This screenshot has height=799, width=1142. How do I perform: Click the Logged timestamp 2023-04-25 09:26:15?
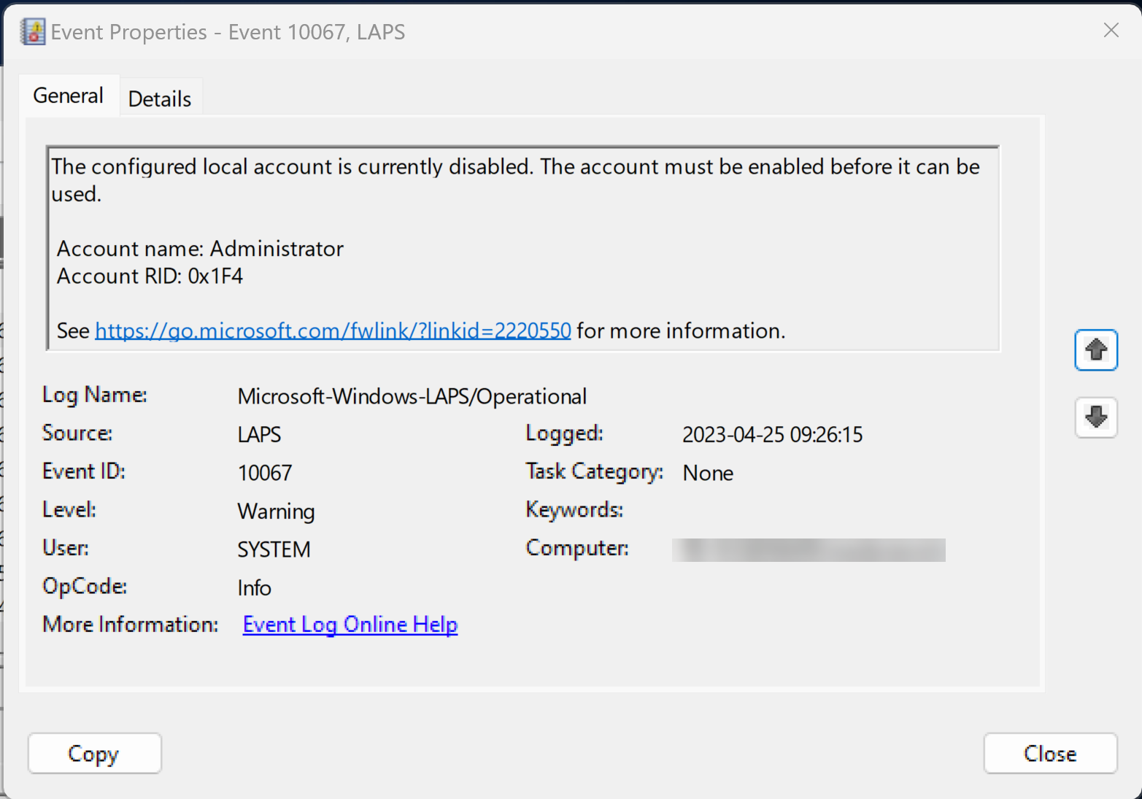click(x=772, y=435)
